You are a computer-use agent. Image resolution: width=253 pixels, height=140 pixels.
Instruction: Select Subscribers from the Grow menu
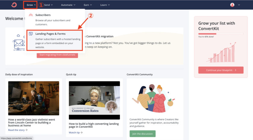click(55, 19)
